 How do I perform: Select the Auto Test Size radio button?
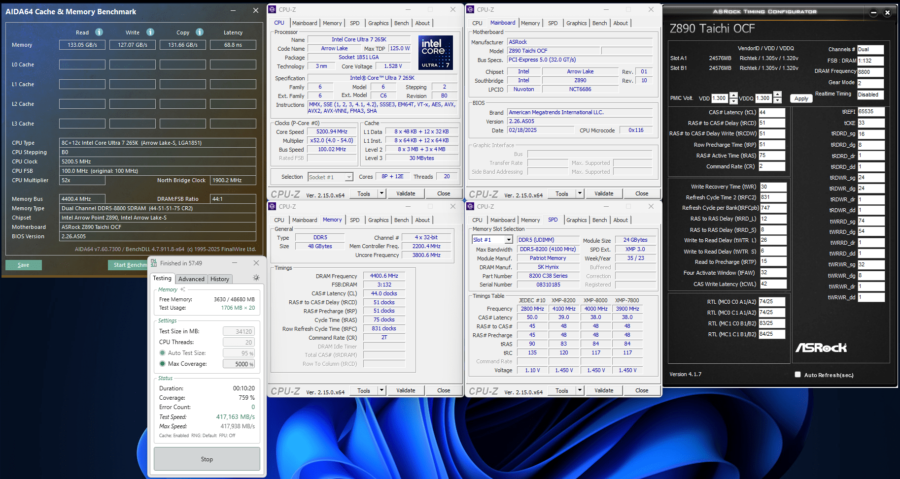(x=162, y=353)
